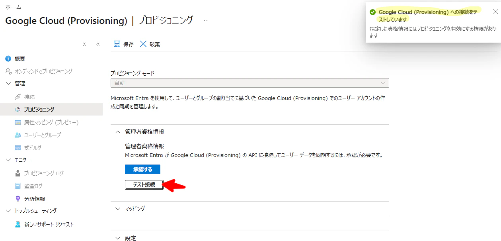Click the プロビジョニング sync icon in the sidebar
Screen dimensions: 501x241
click(x=18, y=110)
